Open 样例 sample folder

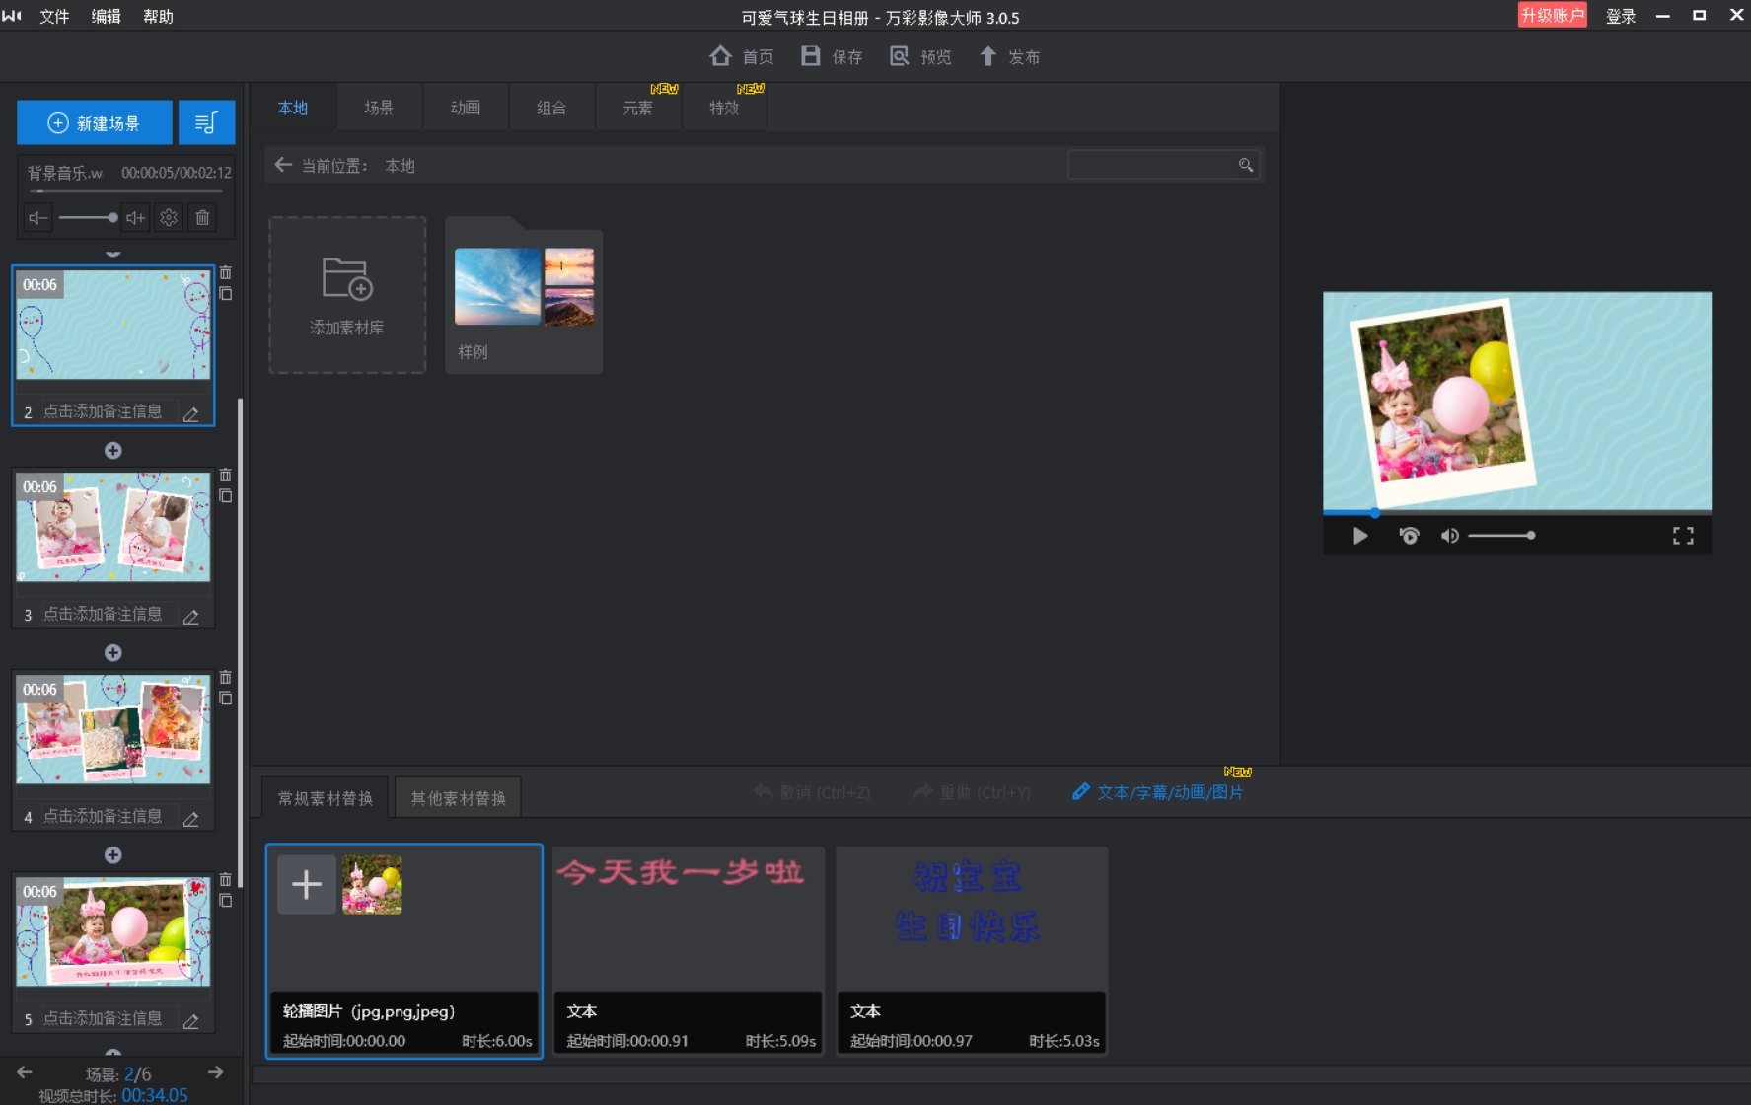pyautogui.click(x=524, y=295)
